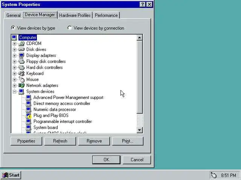Image resolution: width=241 pixels, height=180 pixels.
Task: Select Numeric data processor text
Action: [x=55, y=109]
